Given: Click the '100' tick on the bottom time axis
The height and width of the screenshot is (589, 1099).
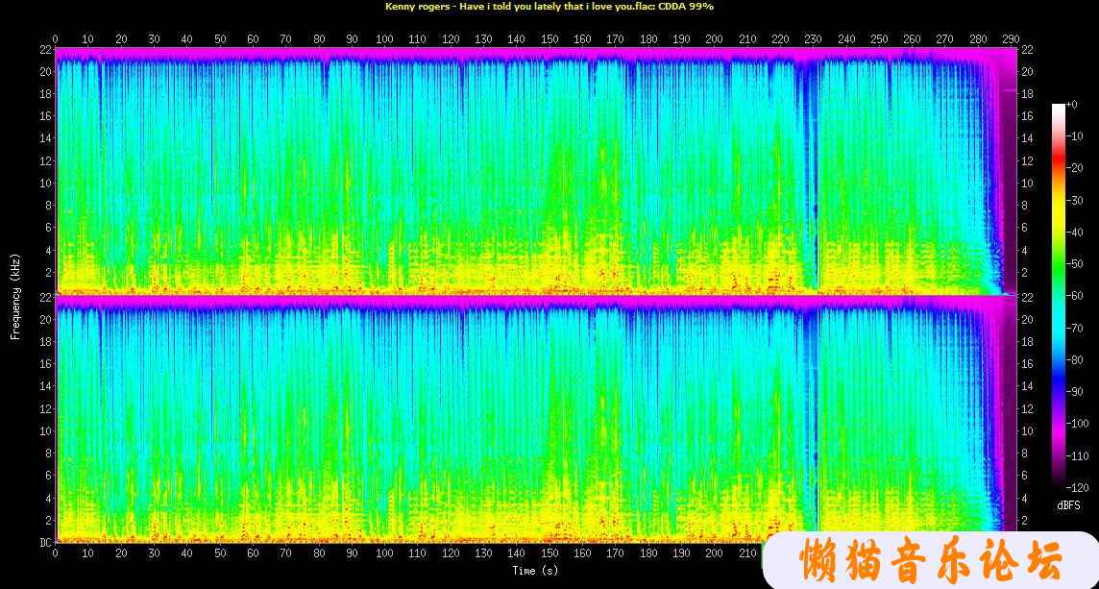Looking at the screenshot, I should coord(385,553).
